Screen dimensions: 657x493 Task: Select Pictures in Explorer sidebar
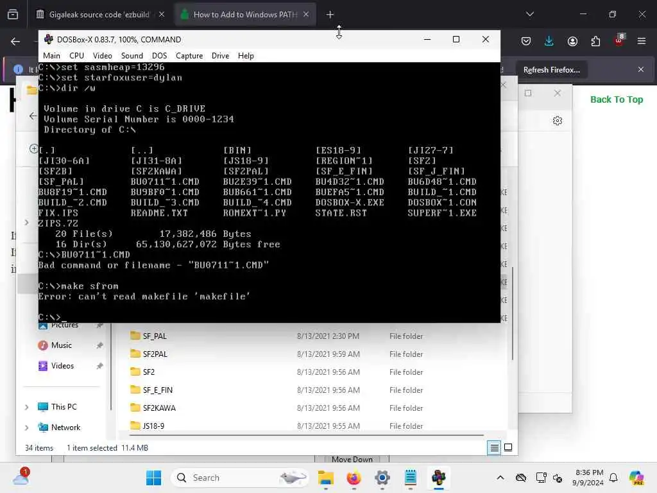point(65,325)
